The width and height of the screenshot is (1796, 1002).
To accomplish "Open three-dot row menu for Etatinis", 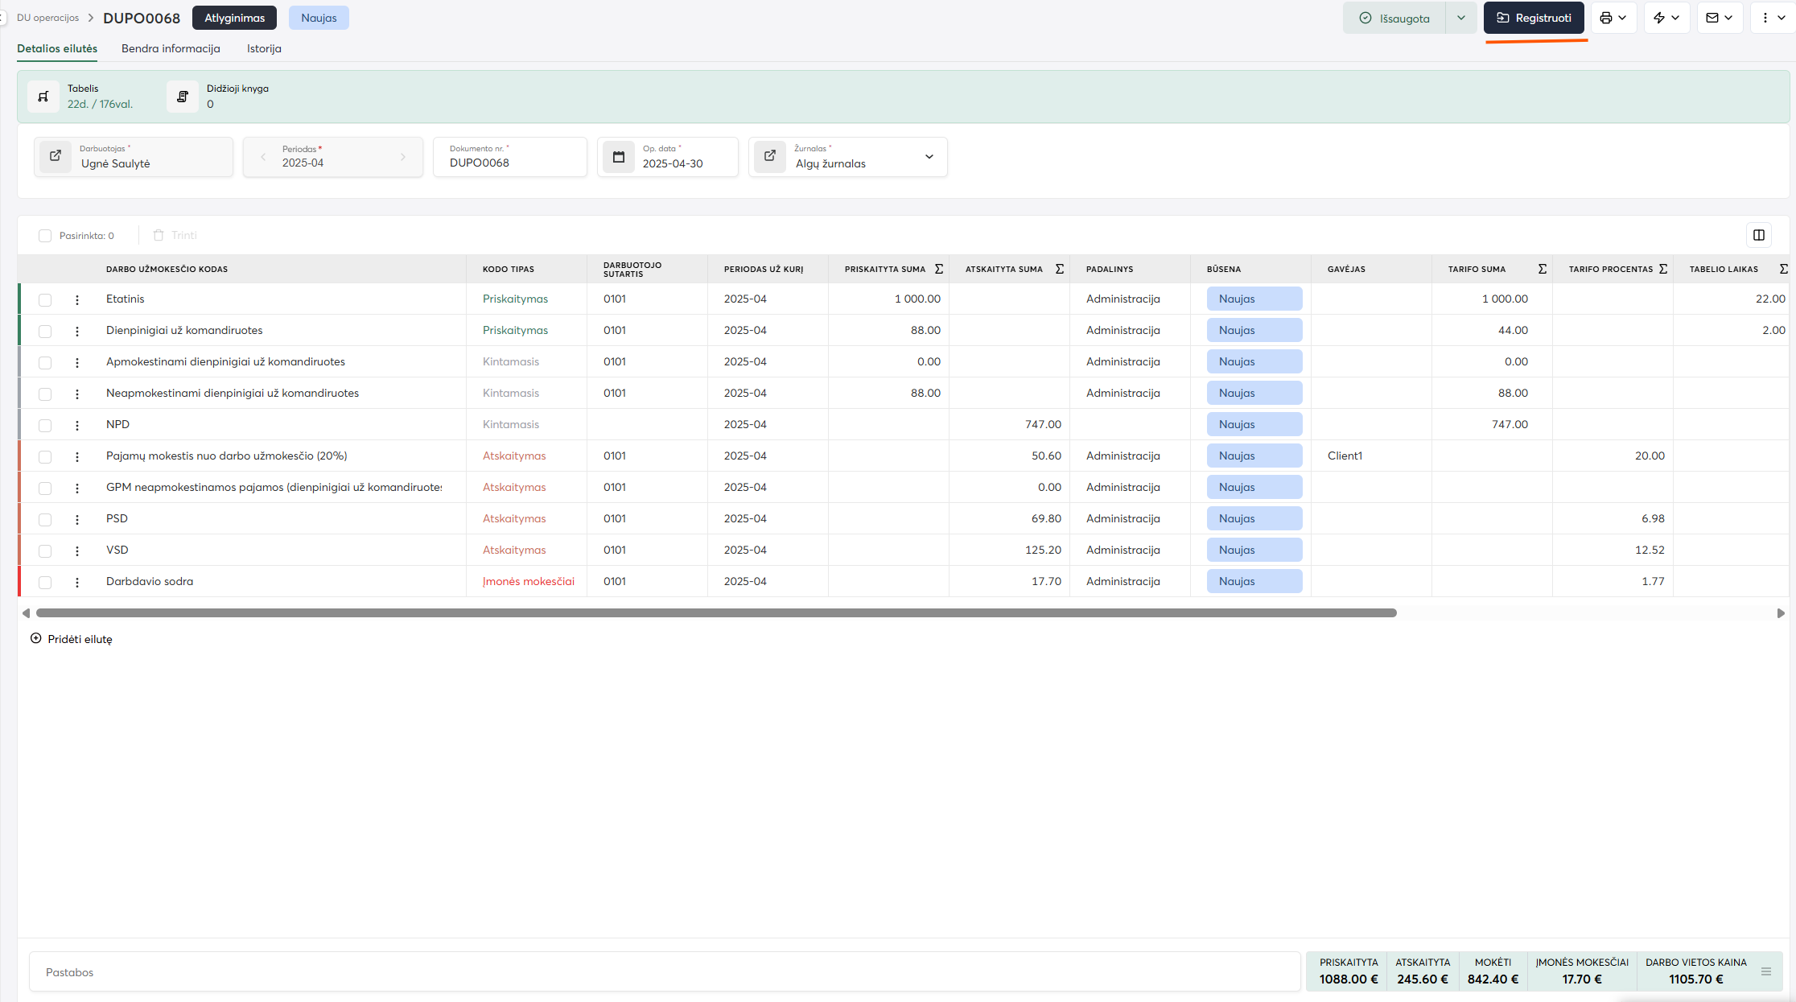I will [x=77, y=299].
